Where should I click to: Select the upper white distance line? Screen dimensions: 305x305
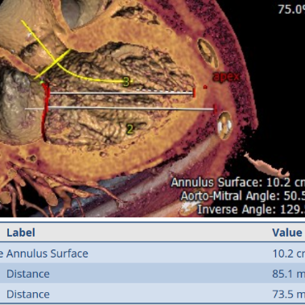tap(122, 93)
